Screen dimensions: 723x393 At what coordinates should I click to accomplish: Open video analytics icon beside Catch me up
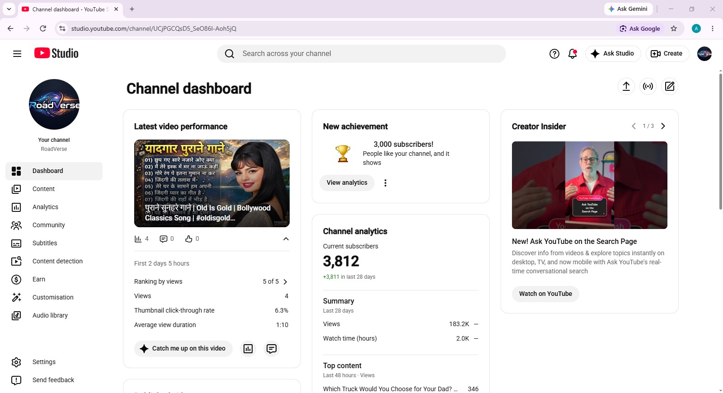coord(248,349)
